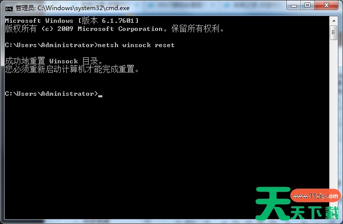
Task: Click the green 天 watermark logo
Action: pyautogui.click(x=274, y=203)
